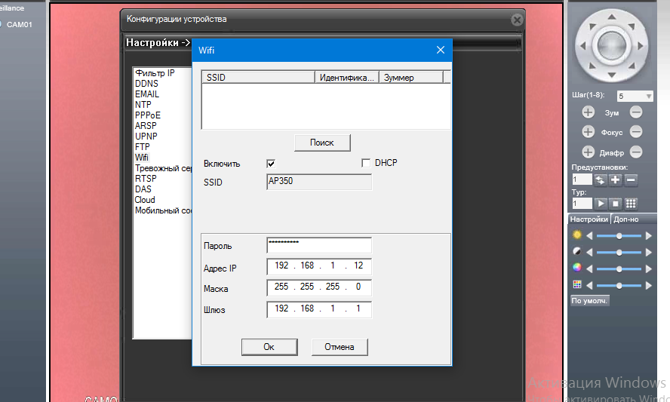Screen dimensions: 670x402
Task: Adjust the brightness slider
Action: pyautogui.click(x=619, y=235)
